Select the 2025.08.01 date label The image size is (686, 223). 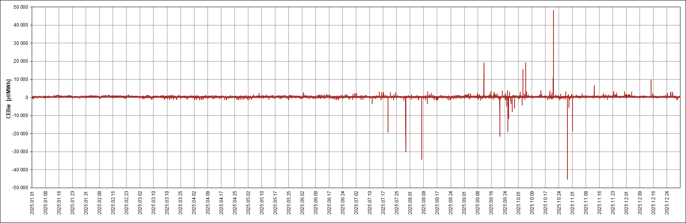tap(410, 202)
